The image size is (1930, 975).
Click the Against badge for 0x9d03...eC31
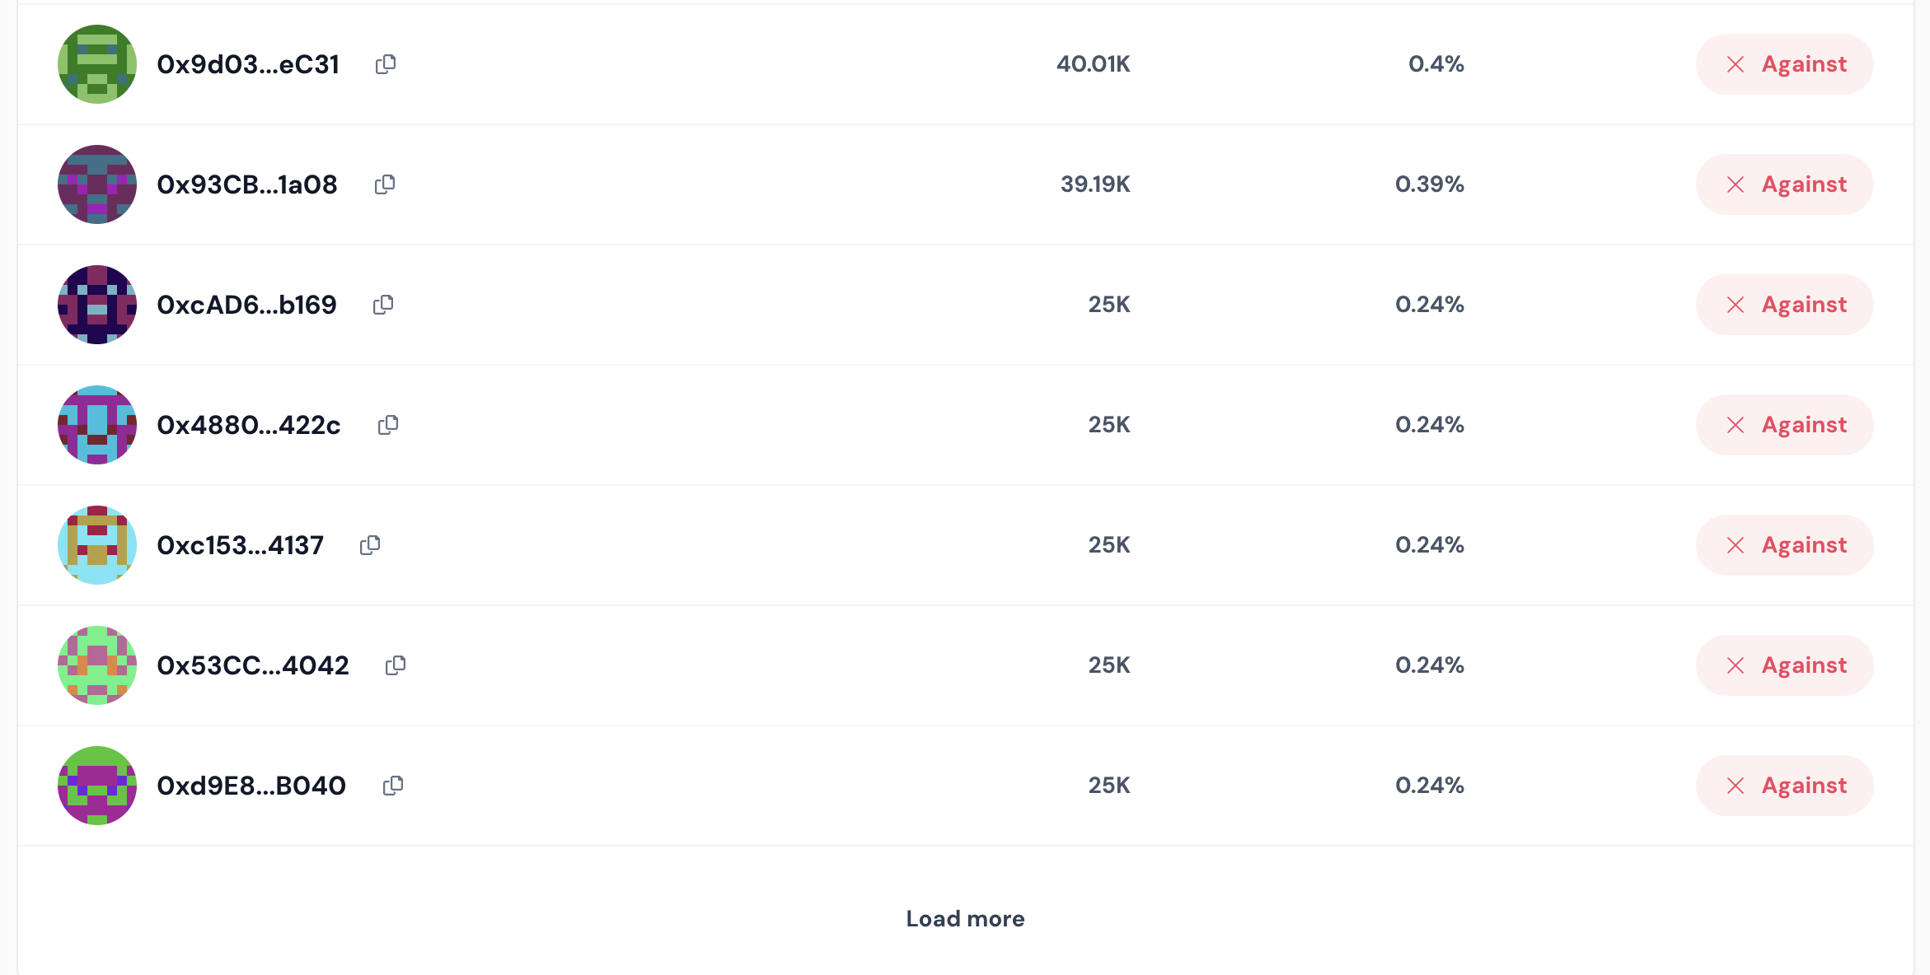(1784, 64)
